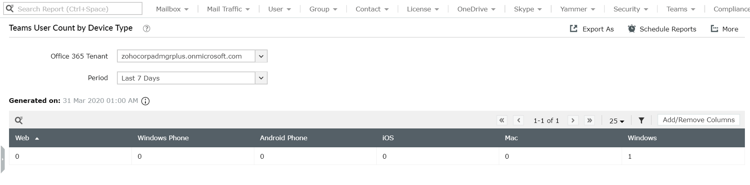Click the info icon next to generated date

tap(145, 101)
